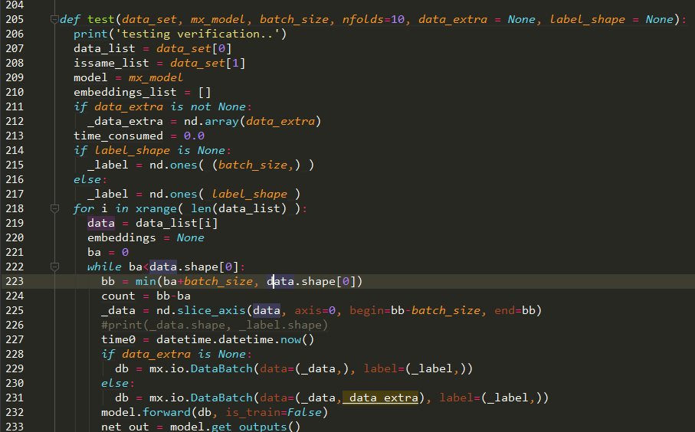Collapse the def test fold marker on line 205
The width and height of the screenshot is (695, 432).
[54, 19]
